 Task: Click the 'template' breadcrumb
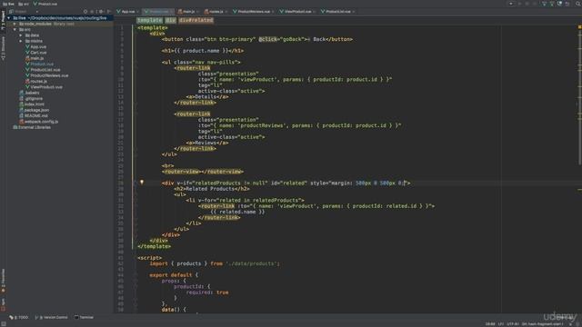[149, 20]
